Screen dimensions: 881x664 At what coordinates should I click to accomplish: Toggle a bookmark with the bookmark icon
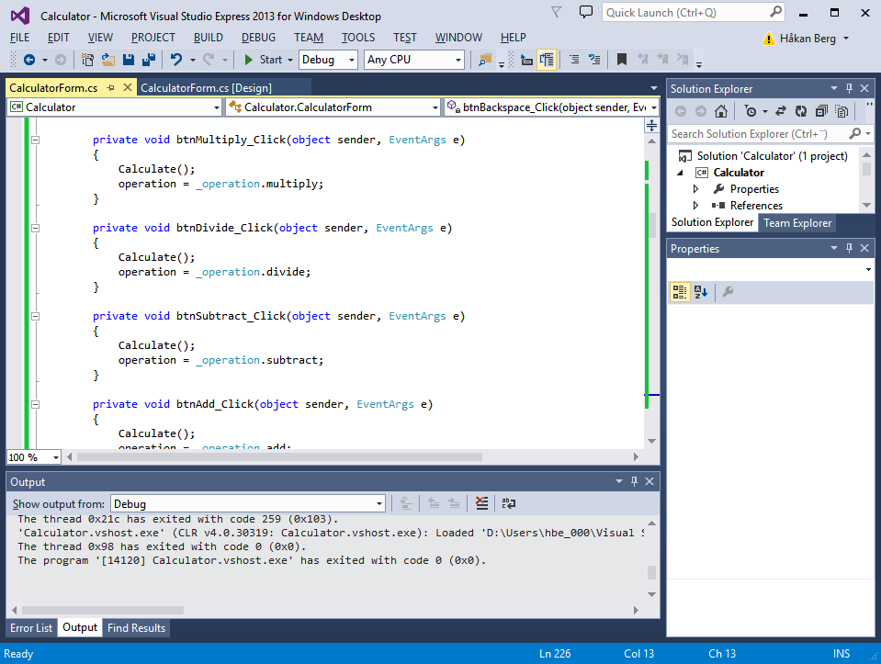(621, 60)
